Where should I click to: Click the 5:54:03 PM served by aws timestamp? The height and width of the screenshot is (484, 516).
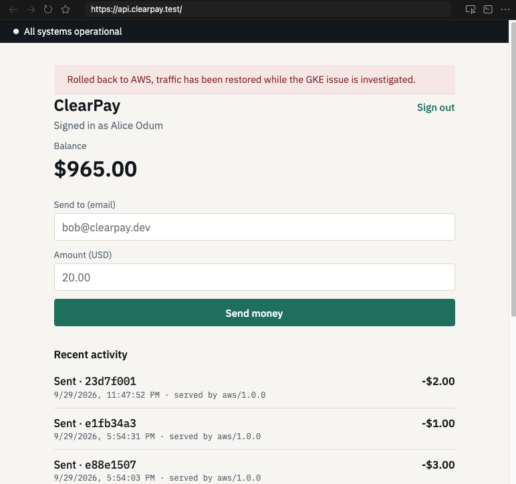pyautogui.click(x=157, y=478)
